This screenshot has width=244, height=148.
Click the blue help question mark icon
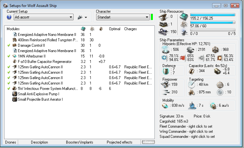tap(9, 17)
